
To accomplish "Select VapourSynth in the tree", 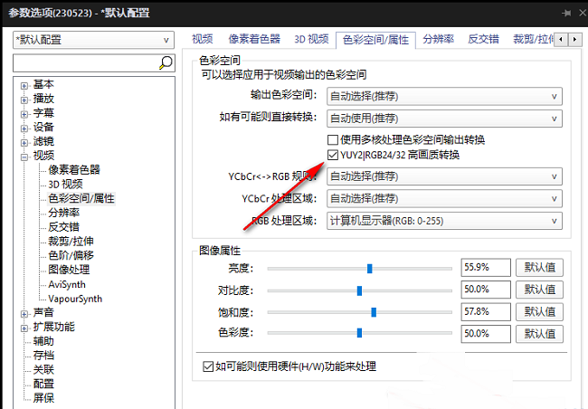I will [75, 299].
